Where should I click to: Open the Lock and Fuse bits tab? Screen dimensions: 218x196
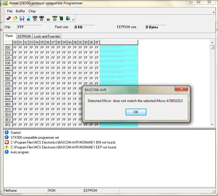[x=47, y=36]
